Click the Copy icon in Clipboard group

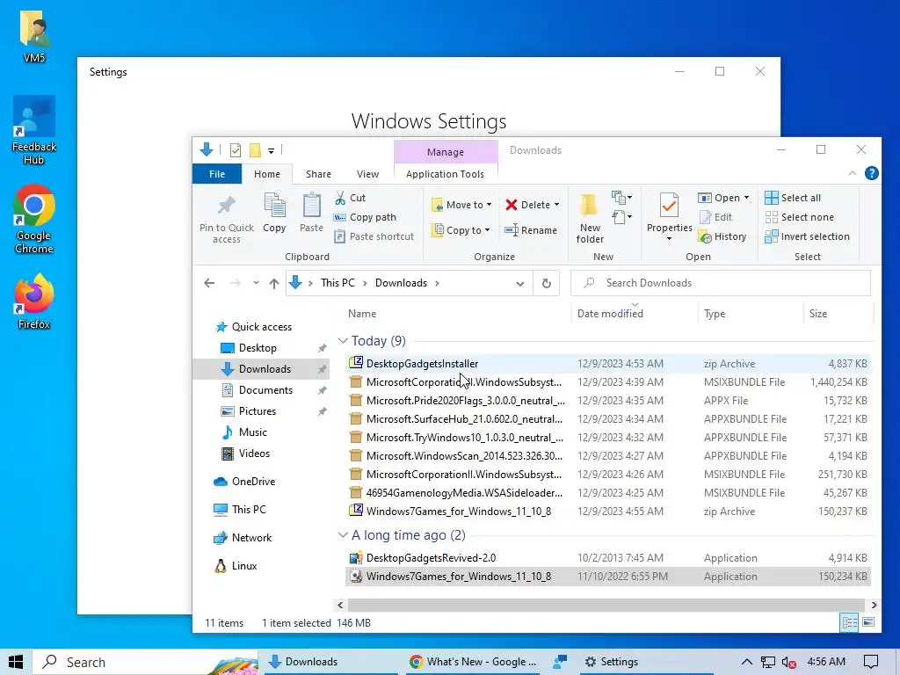274,206
